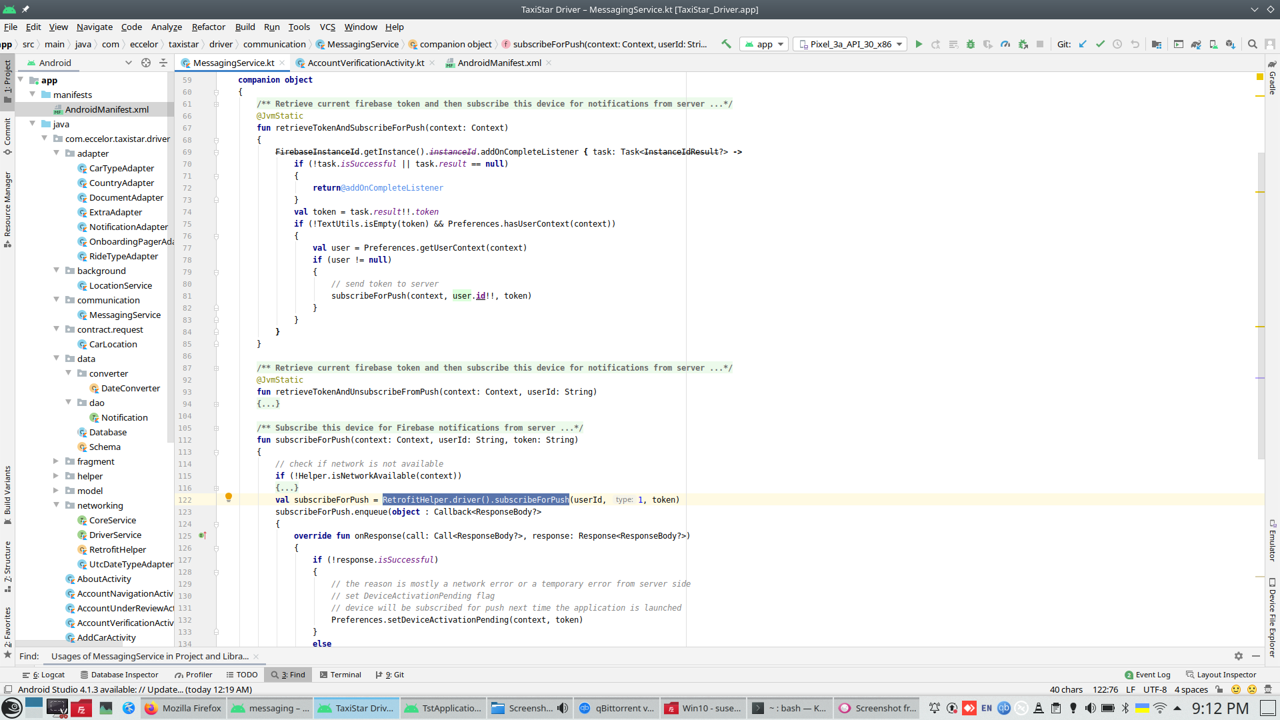1280x720 pixels.
Task: Start debugging with the green bug icon
Action: click(971, 44)
